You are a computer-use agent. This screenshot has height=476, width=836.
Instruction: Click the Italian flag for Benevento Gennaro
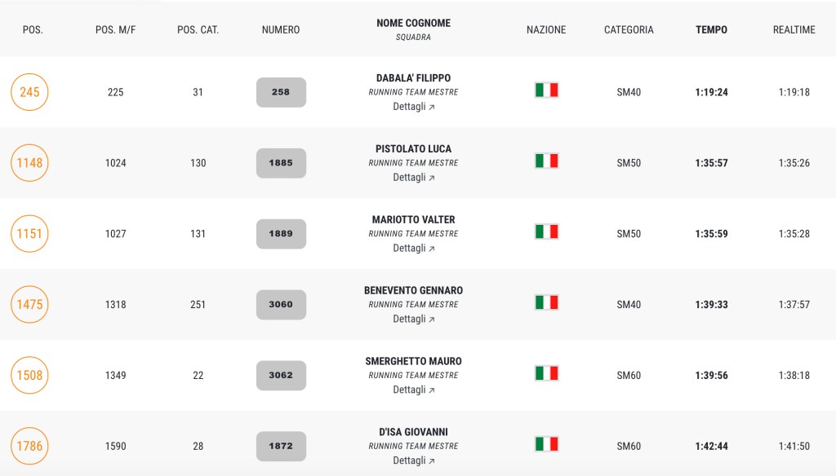(x=546, y=302)
